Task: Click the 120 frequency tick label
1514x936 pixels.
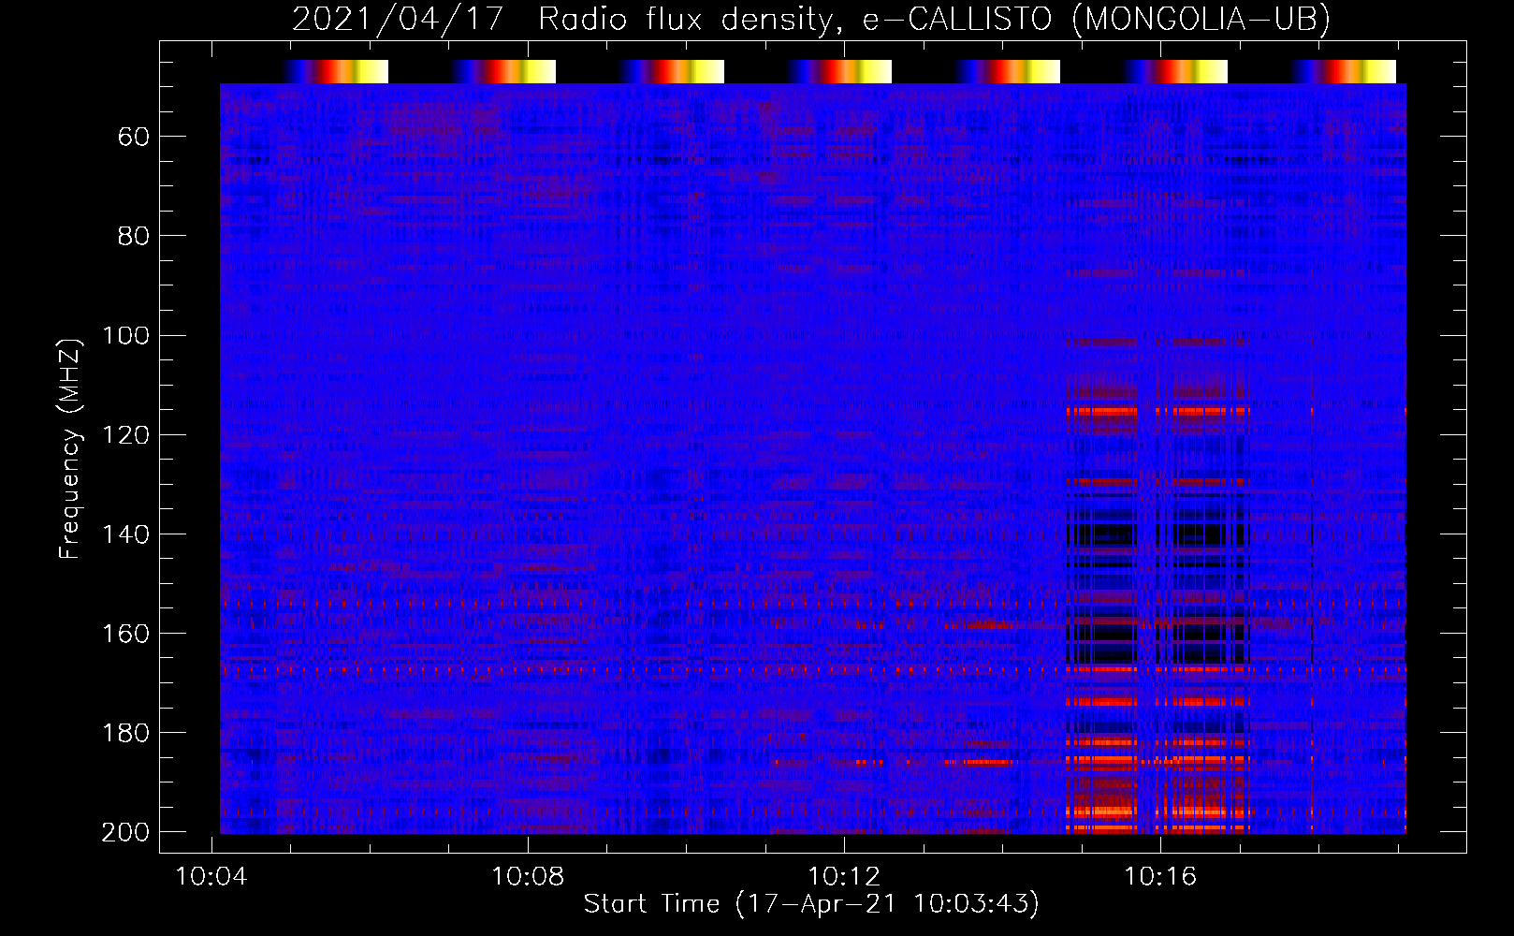Action: pos(125,435)
